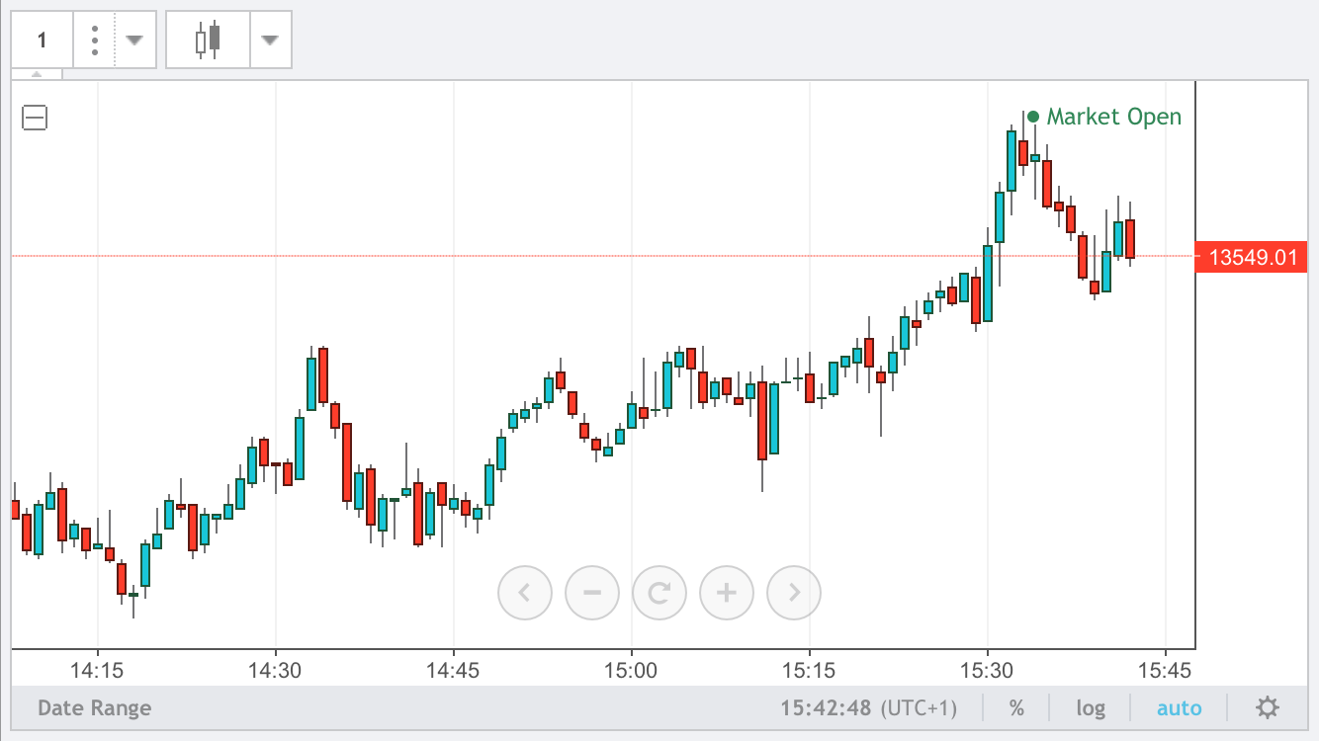Open the Date Range selector

(95, 707)
